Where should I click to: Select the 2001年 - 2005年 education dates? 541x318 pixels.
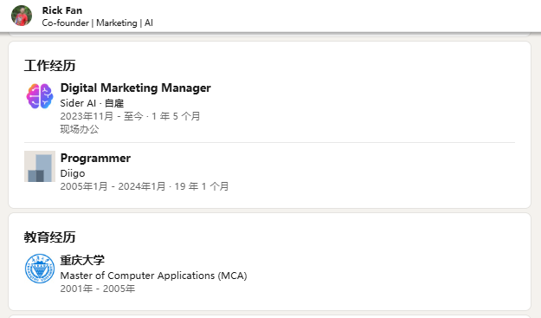98,289
